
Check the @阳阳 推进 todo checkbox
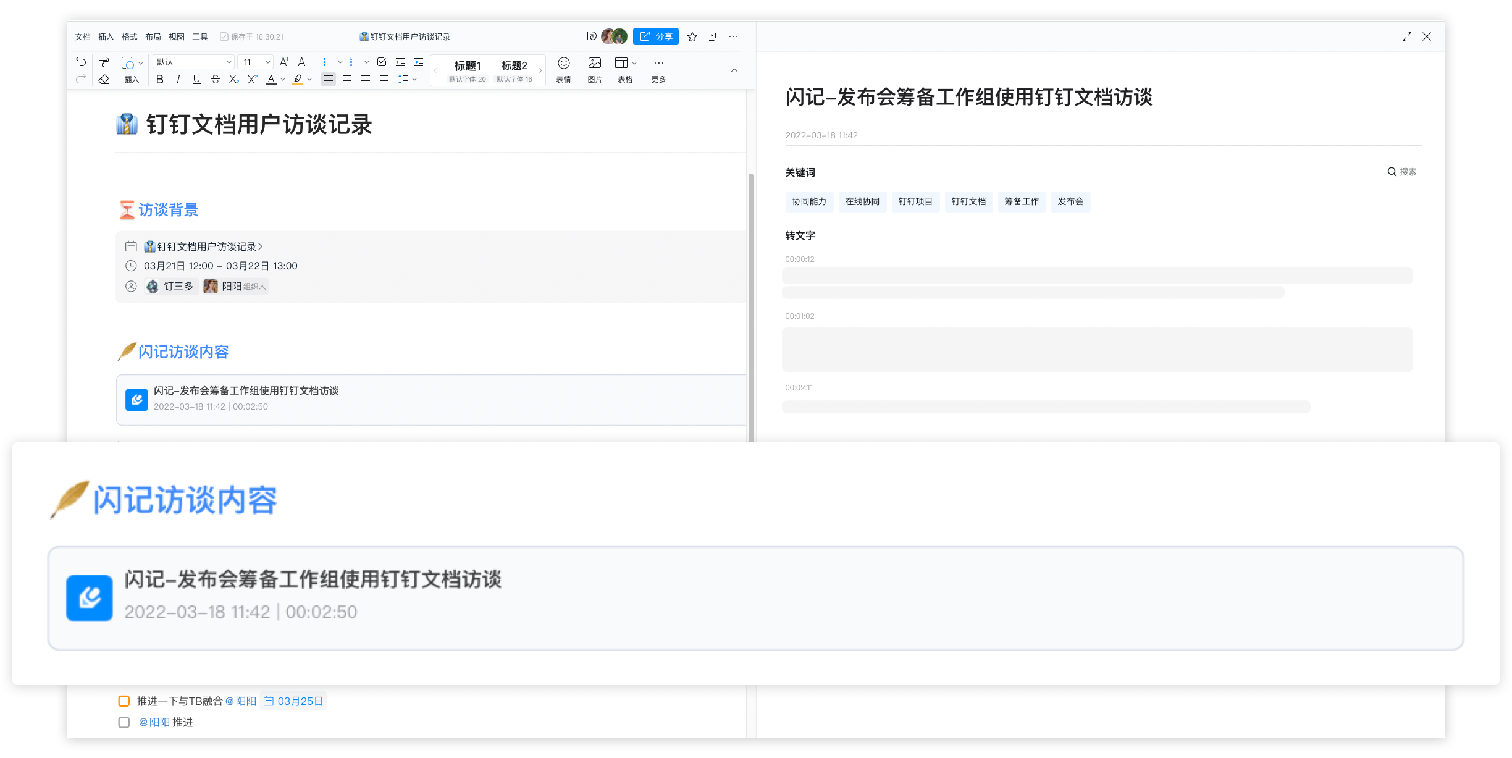coord(124,722)
